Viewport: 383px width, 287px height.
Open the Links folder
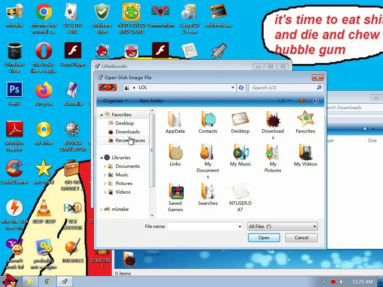175,155
